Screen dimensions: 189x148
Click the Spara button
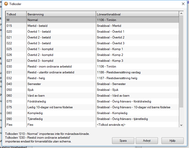coord(123,140)
